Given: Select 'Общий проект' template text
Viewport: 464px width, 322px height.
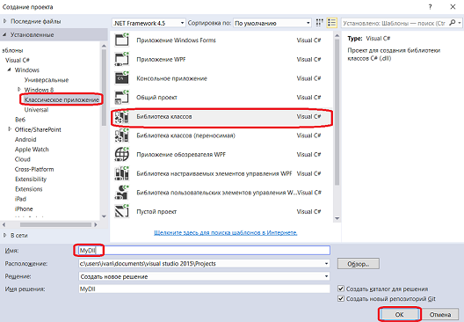Looking at the screenshot, I should click(156, 97).
